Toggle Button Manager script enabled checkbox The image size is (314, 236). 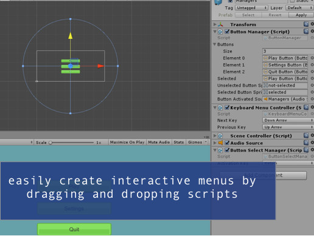[227, 32]
